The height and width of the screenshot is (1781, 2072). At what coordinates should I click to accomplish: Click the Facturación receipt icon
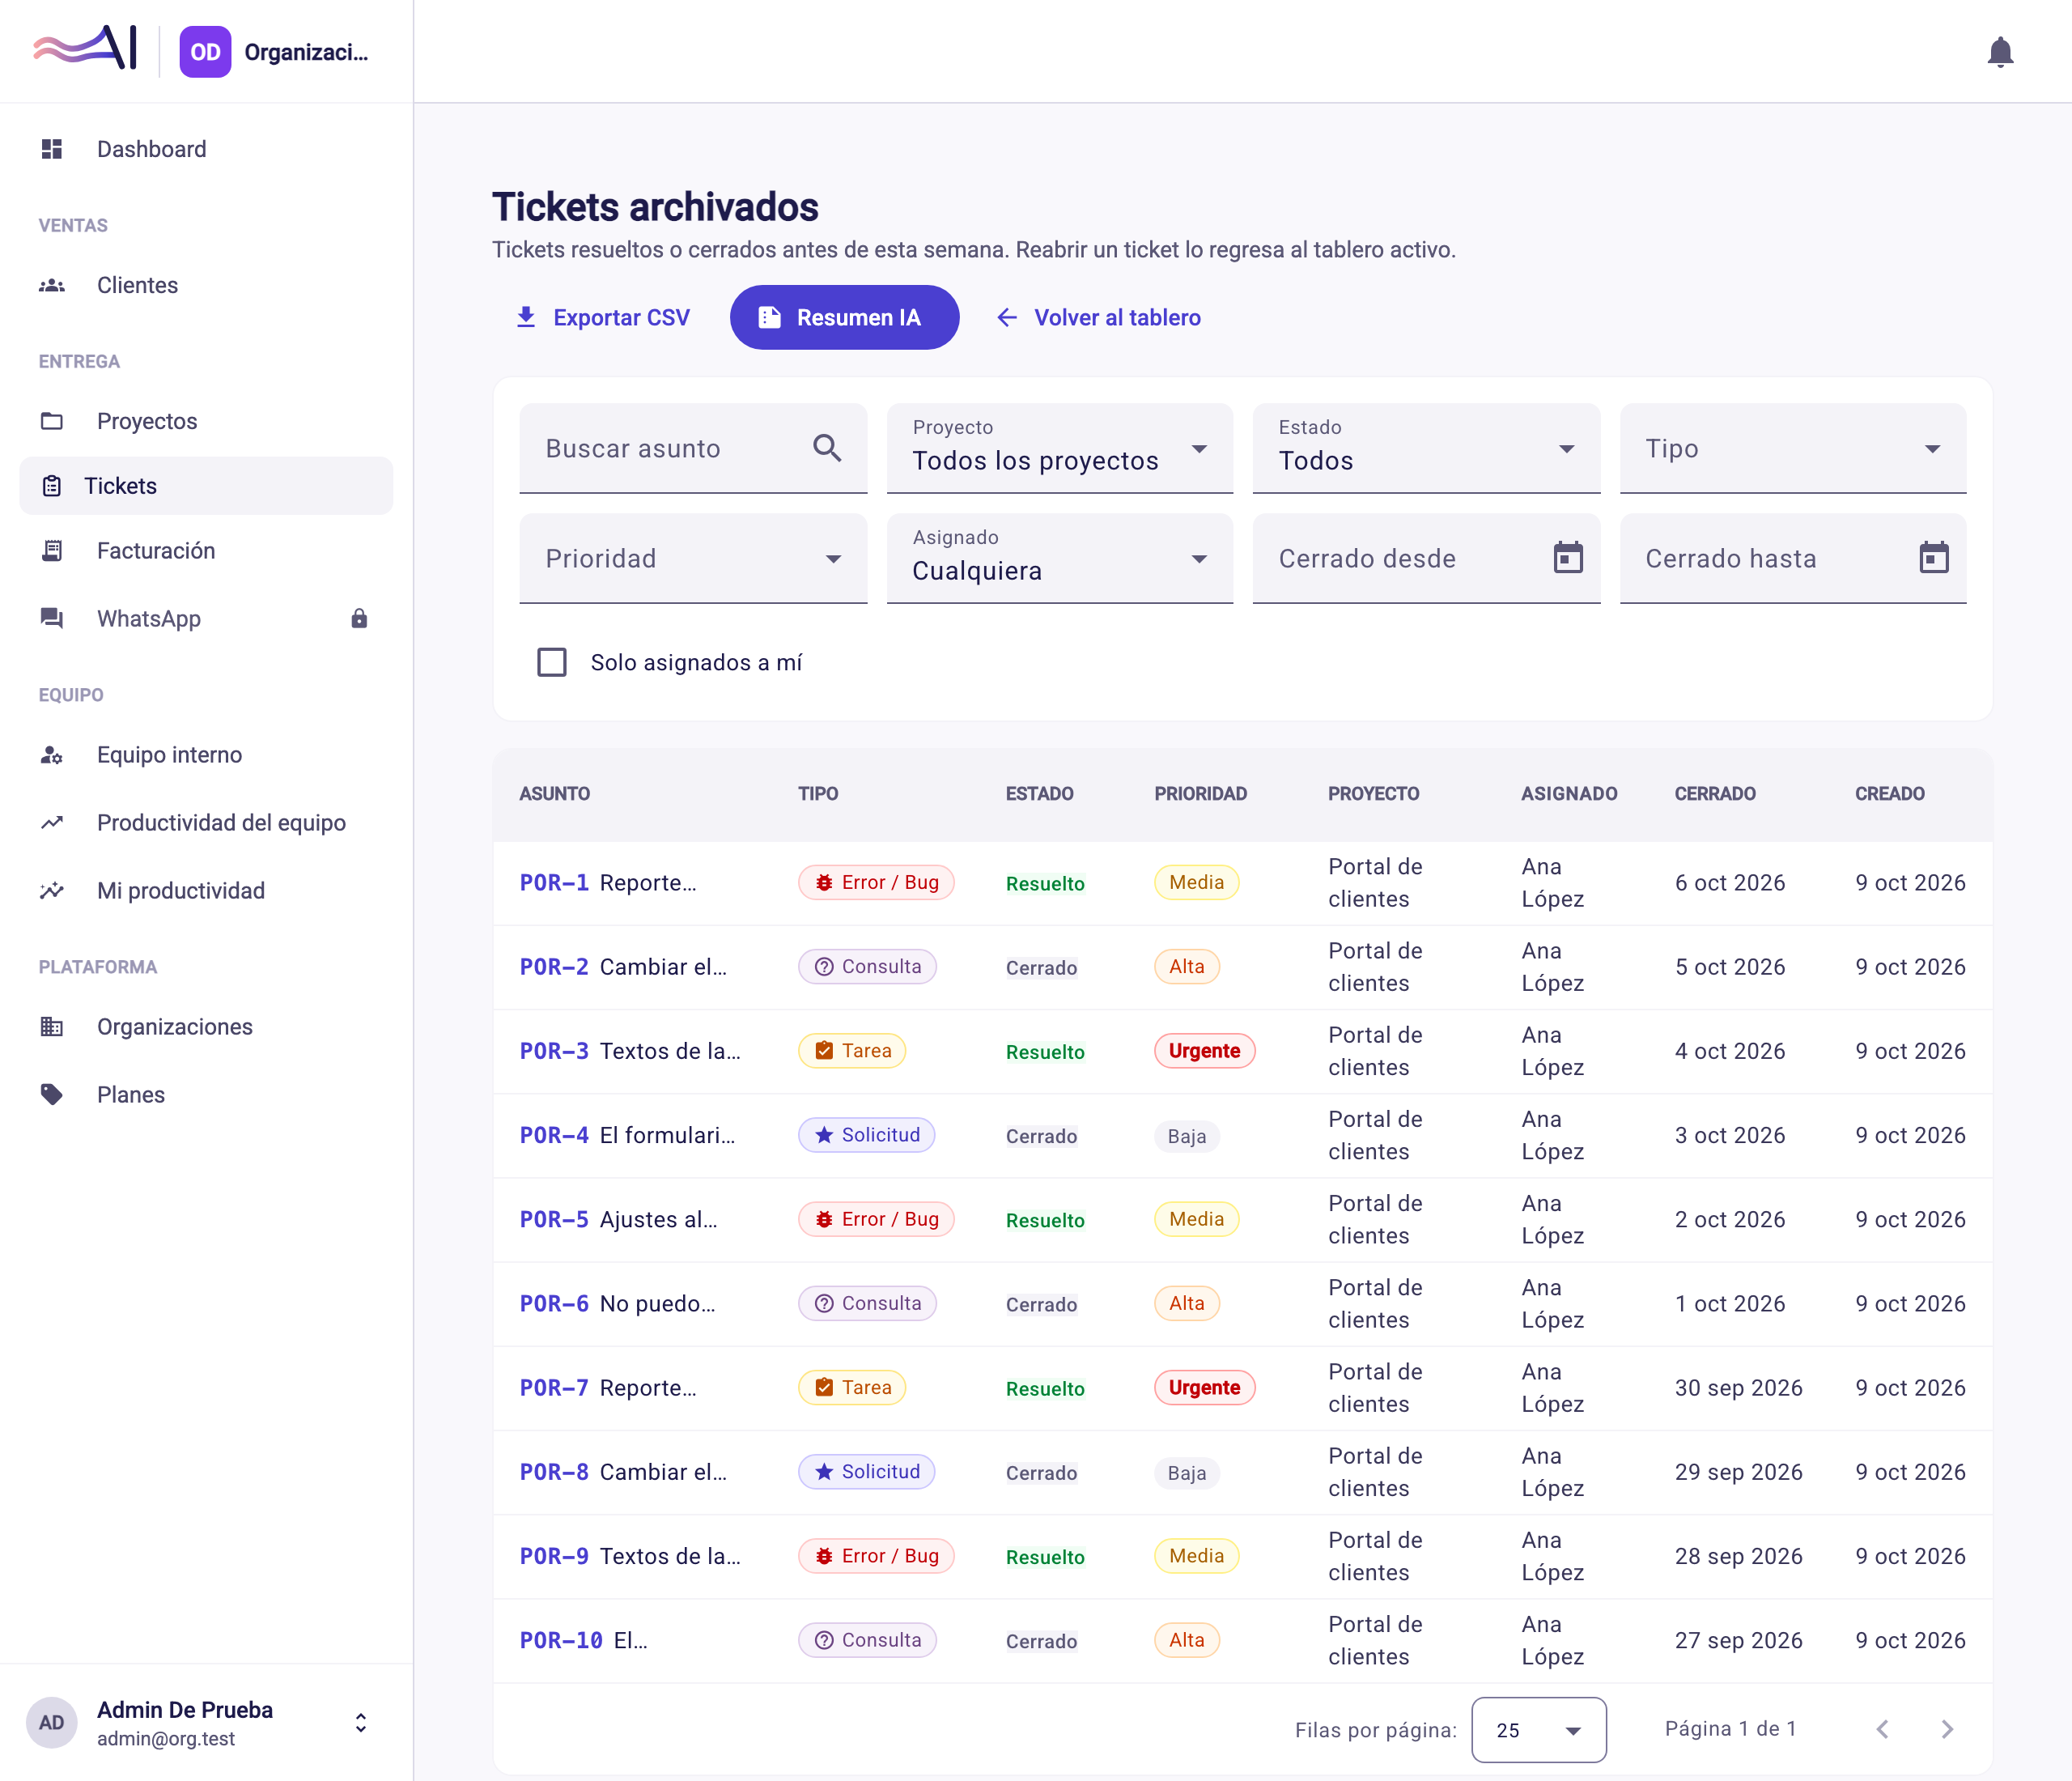[x=52, y=550]
